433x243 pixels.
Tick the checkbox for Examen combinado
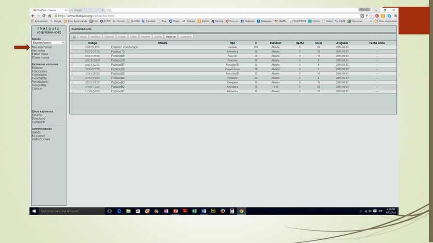pyautogui.click(x=72, y=47)
